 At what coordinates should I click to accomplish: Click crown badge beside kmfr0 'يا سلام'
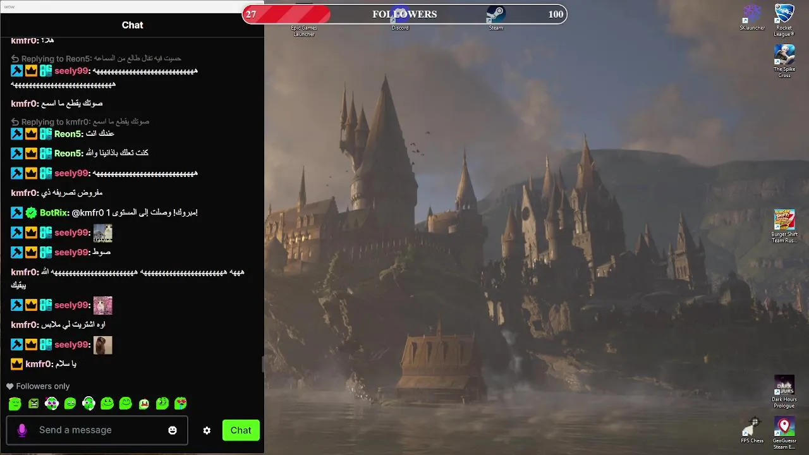click(17, 364)
